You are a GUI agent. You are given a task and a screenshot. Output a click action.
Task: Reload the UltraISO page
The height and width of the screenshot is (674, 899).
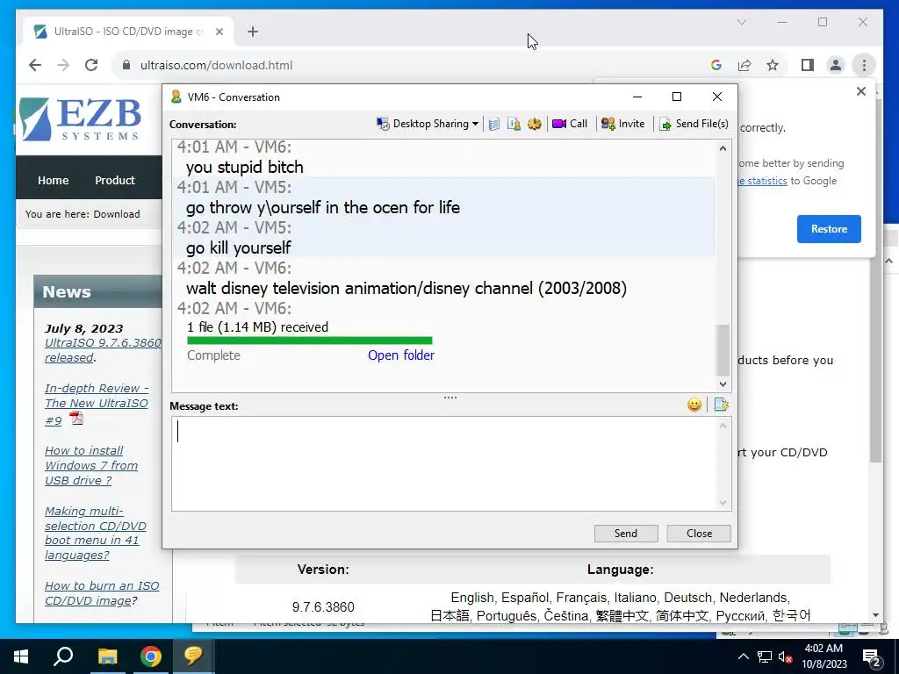(91, 65)
